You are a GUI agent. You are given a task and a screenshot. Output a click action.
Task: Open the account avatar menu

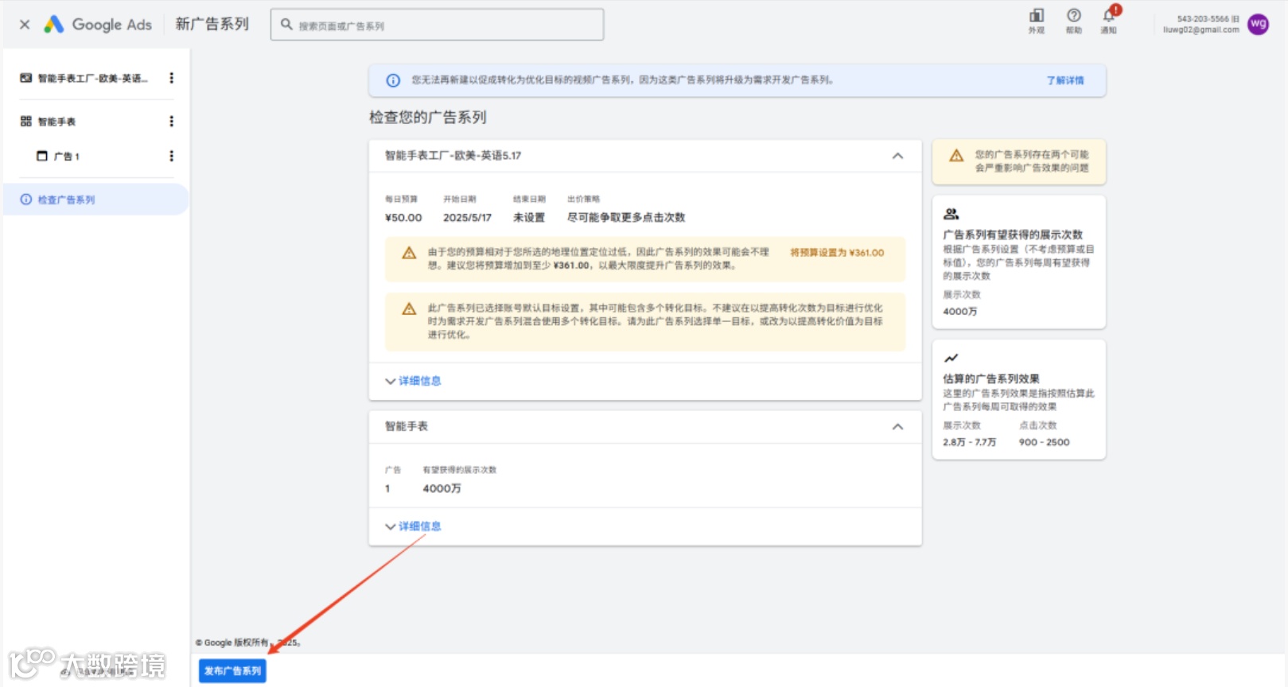[1258, 24]
